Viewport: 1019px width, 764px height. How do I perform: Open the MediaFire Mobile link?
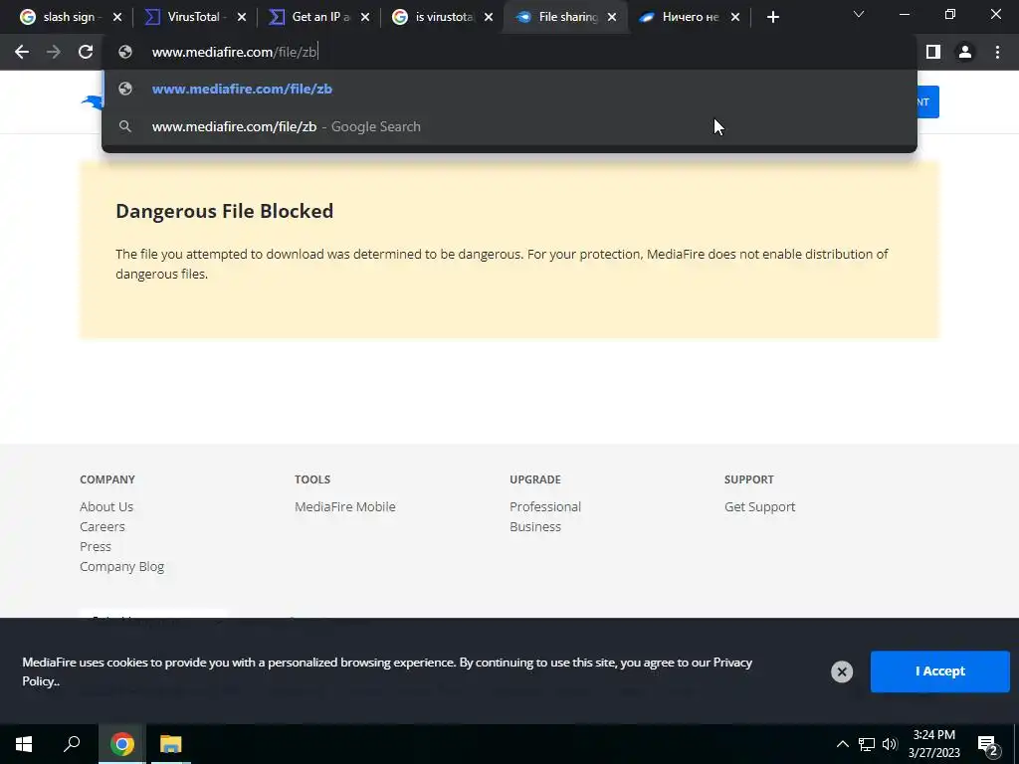345,506
